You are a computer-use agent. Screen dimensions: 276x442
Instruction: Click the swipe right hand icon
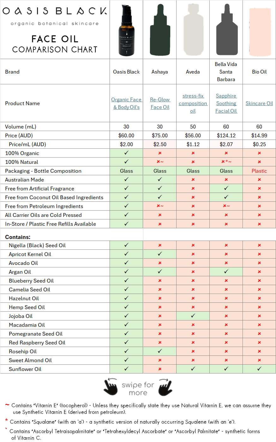pos(165,387)
